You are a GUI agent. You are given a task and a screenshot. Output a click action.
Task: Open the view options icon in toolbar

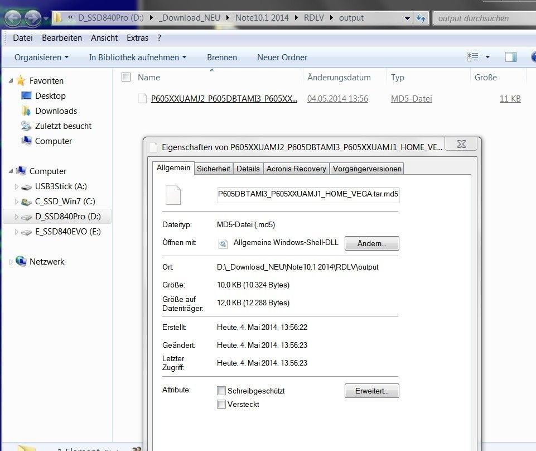473,57
